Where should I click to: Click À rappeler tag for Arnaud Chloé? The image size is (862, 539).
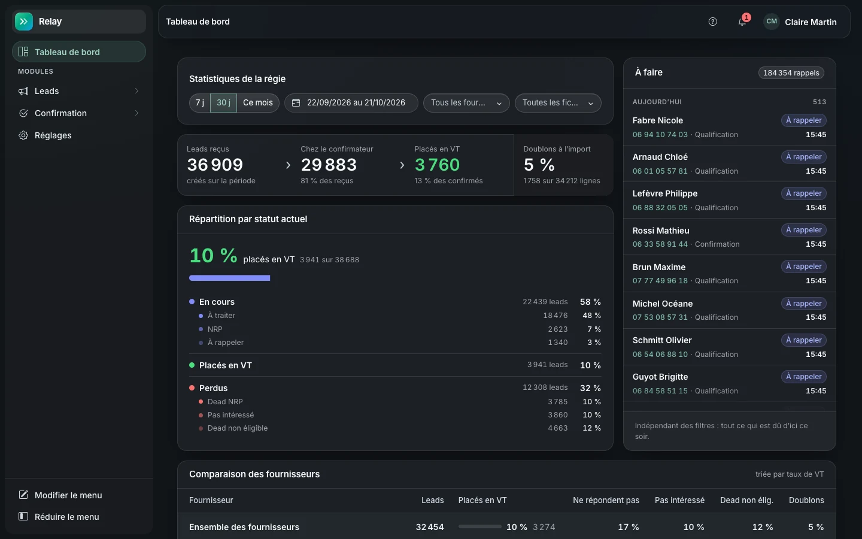(803, 157)
